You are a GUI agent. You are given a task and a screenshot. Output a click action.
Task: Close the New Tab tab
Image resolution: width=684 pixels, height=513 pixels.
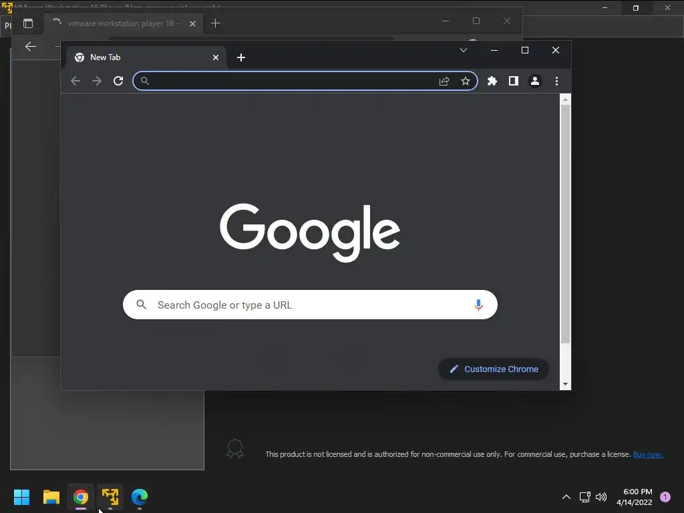coord(216,57)
